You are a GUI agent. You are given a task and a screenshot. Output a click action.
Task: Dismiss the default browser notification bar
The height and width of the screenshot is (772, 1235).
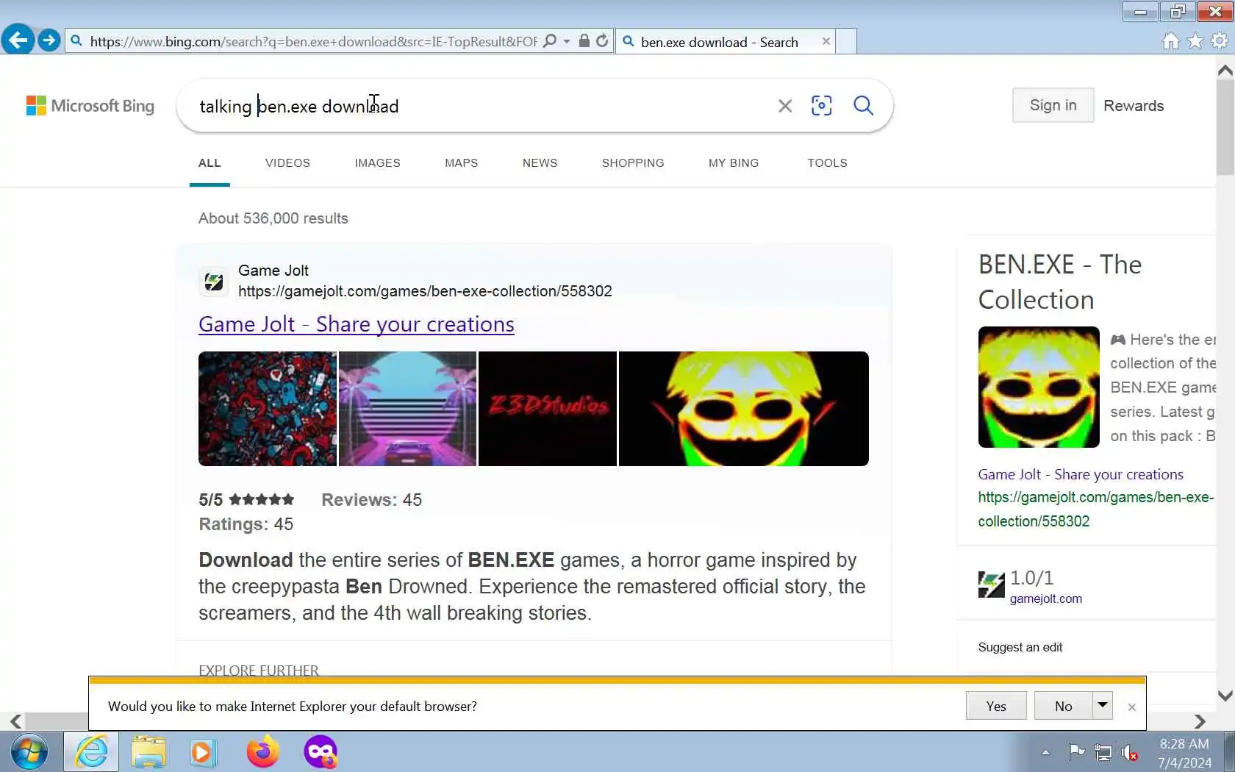(x=1132, y=707)
